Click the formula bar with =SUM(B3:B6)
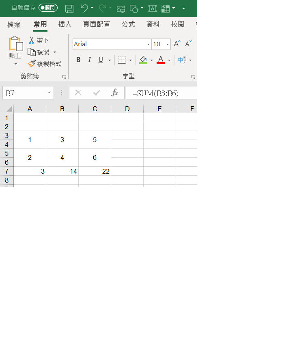 [x=161, y=92]
